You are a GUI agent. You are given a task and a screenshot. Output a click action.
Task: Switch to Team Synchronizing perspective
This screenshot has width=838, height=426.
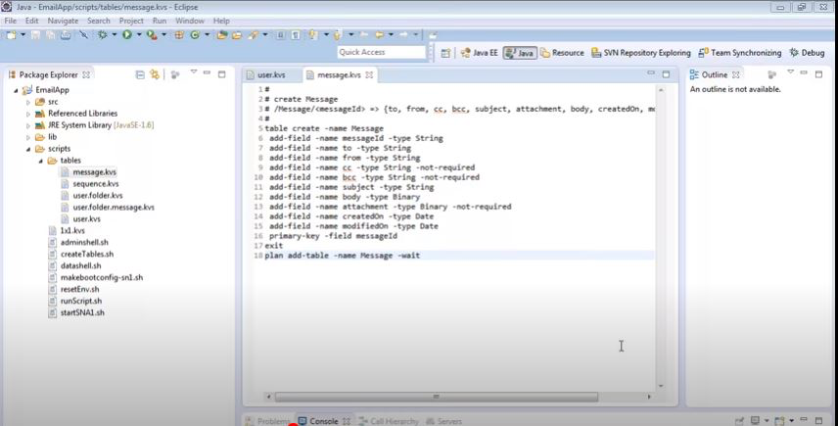tap(740, 52)
